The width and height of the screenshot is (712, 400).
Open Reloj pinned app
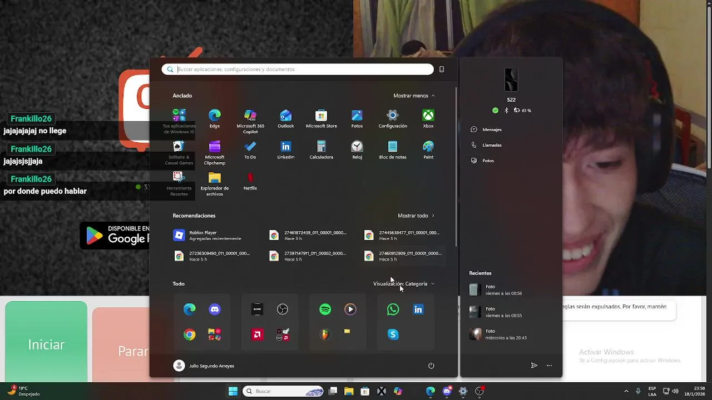(x=357, y=150)
